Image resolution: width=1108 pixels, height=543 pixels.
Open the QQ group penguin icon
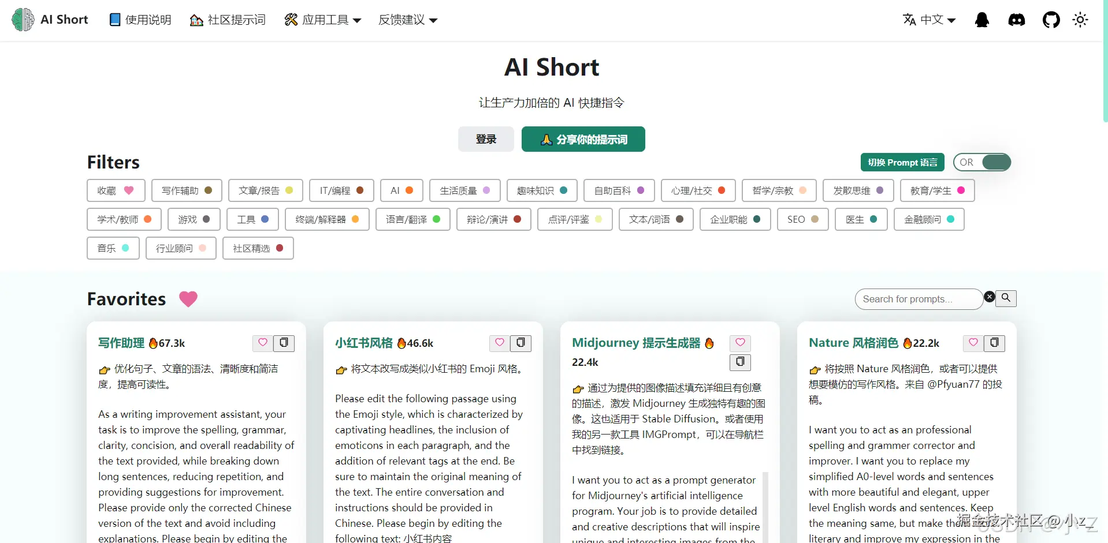(x=982, y=20)
